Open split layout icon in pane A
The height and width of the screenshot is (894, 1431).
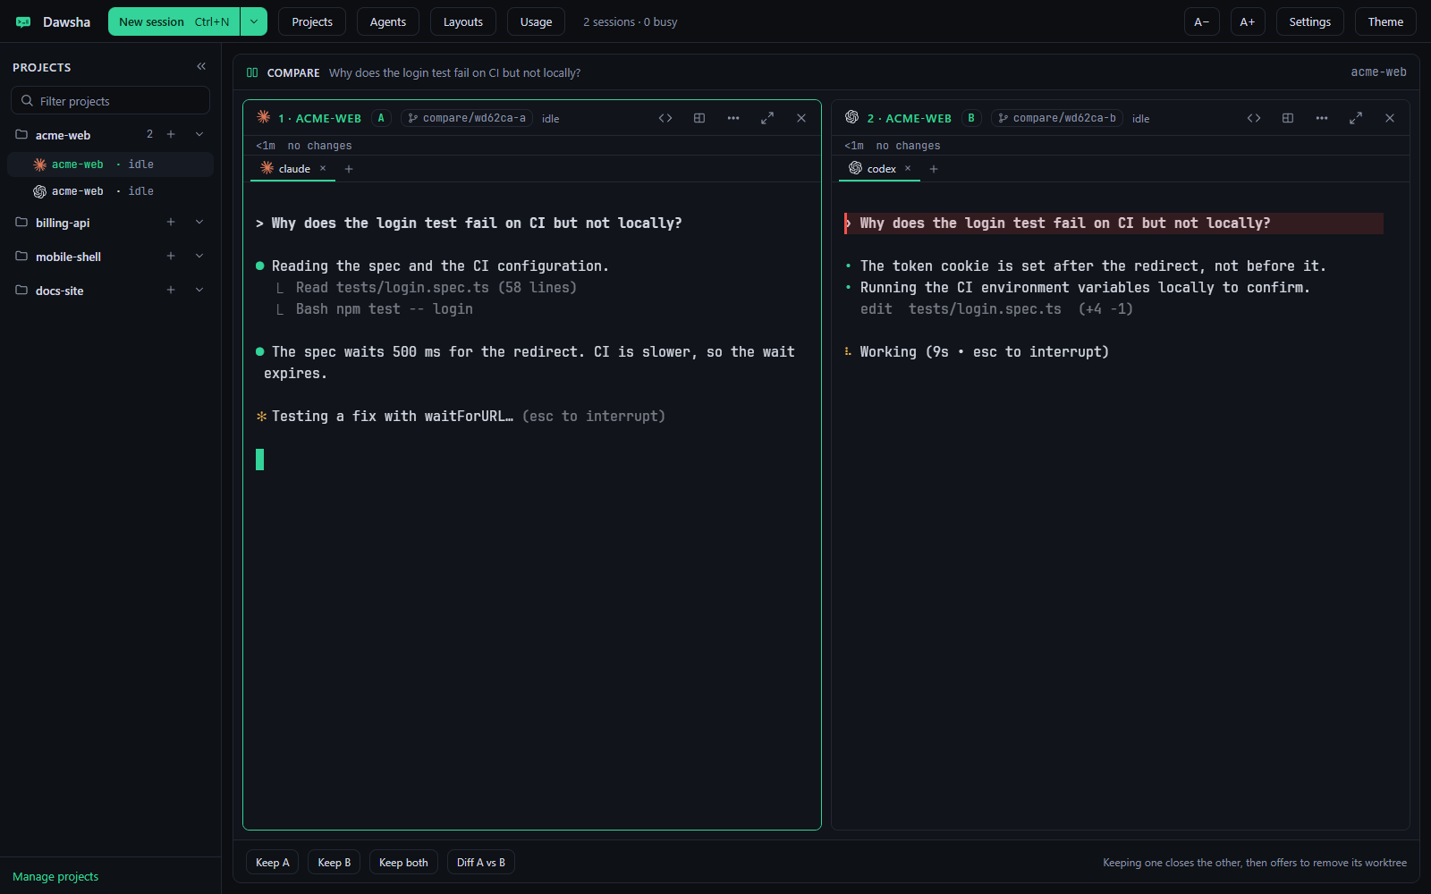click(699, 118)
